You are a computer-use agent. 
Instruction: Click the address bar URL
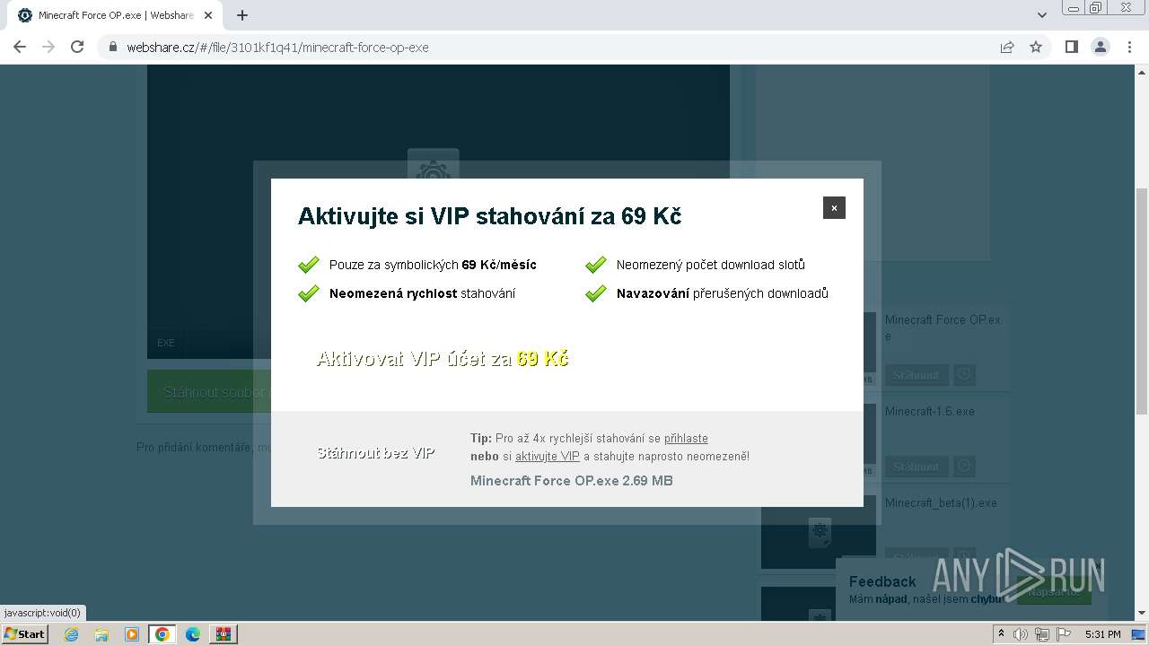pyautogui.click(x=277, y=47)
